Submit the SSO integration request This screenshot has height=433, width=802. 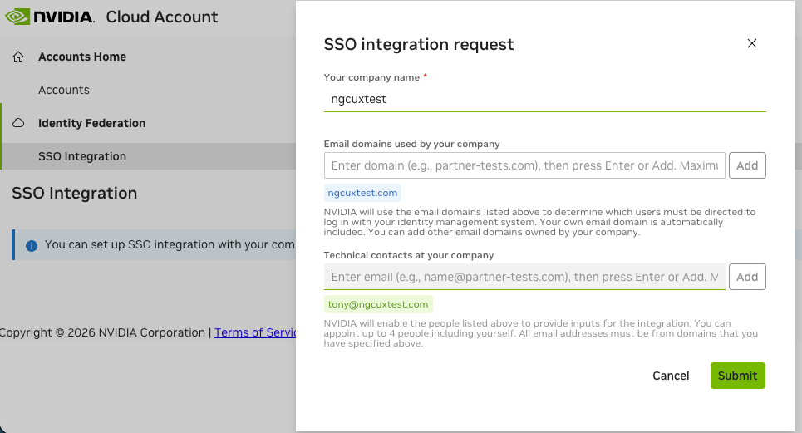click(x=737, y=376)
